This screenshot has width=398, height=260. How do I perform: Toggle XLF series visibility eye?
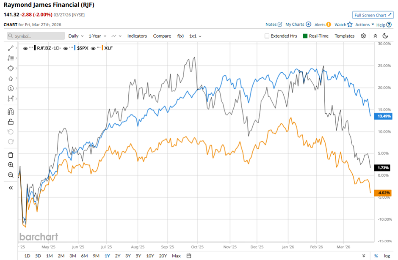[x=93, y=48]
